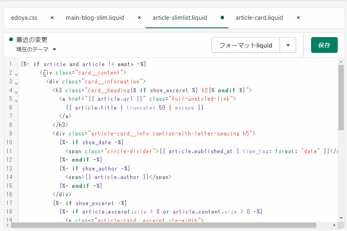Click line number 1 in gutter

10,65
